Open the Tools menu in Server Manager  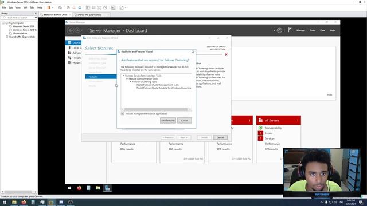click(312, 30)
